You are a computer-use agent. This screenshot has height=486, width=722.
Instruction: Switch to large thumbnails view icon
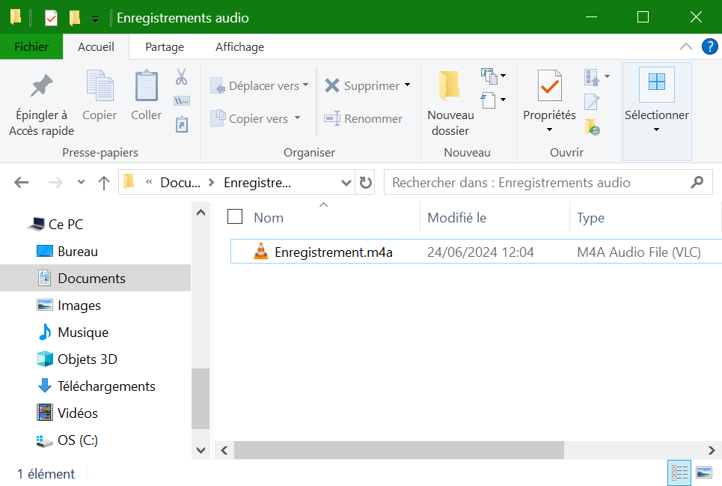(x=703, y=473)
